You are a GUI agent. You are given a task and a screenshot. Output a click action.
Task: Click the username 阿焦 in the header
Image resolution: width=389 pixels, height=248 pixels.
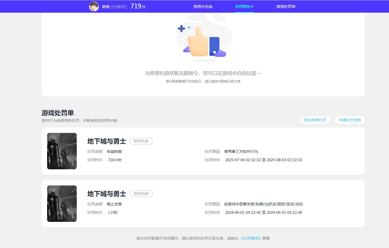point(106,7)
